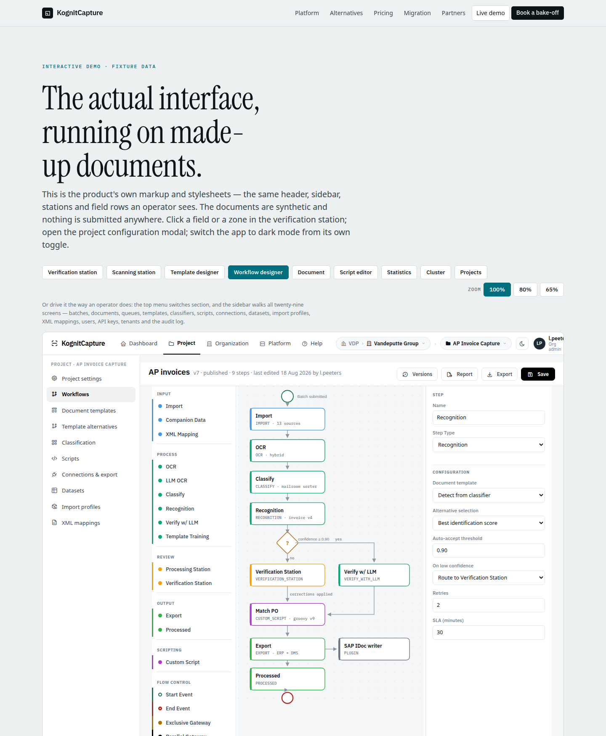
Task: Select the Verify w/ LLM workflow node
Action: point(374,575)
